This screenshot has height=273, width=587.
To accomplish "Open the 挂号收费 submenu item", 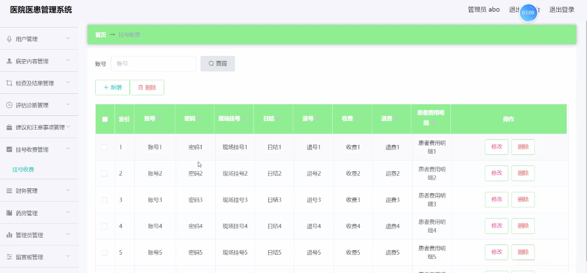I will 23,170.
